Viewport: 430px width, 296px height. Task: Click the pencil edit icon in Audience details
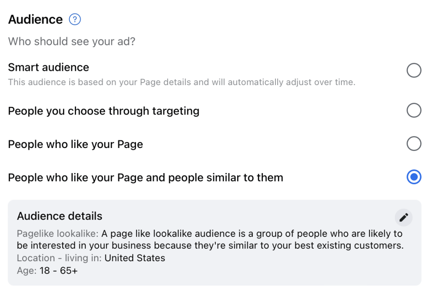(404, 217)
